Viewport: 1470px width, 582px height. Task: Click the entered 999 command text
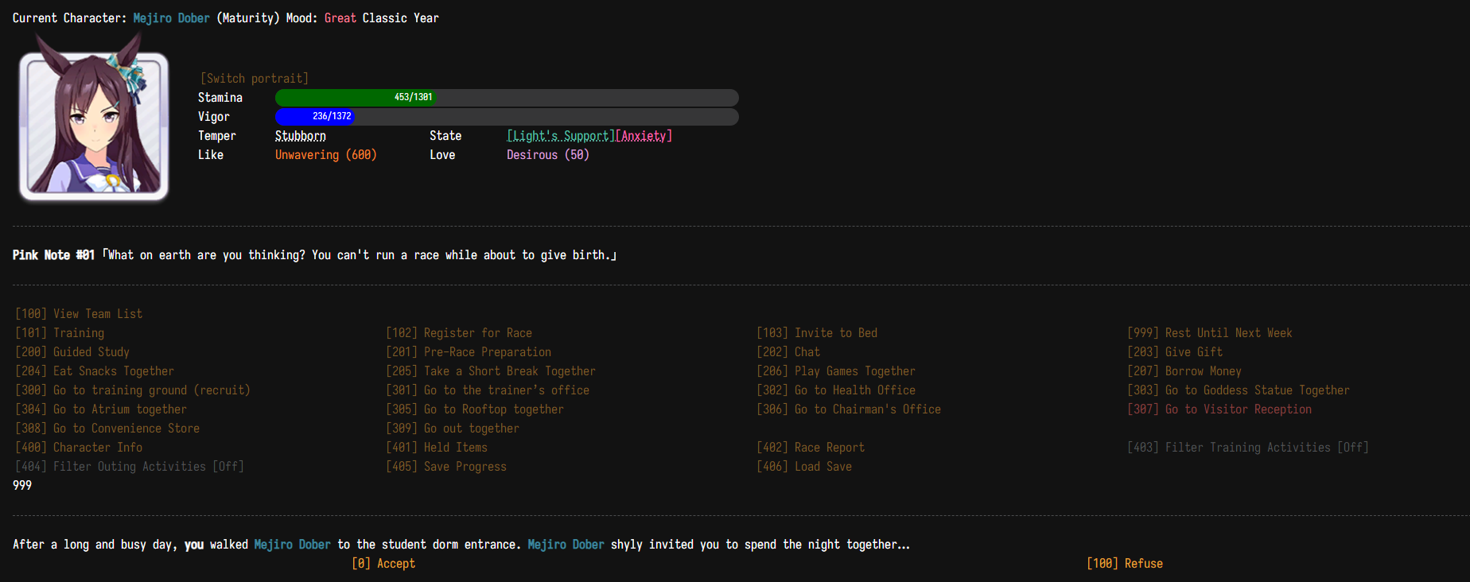point(22,486)
